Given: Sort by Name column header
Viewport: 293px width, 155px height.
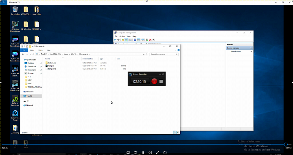Looking at the screenshot, I should 48,59.
